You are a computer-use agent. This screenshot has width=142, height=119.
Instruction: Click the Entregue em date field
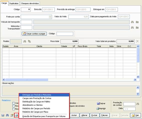tap(111, 9)
